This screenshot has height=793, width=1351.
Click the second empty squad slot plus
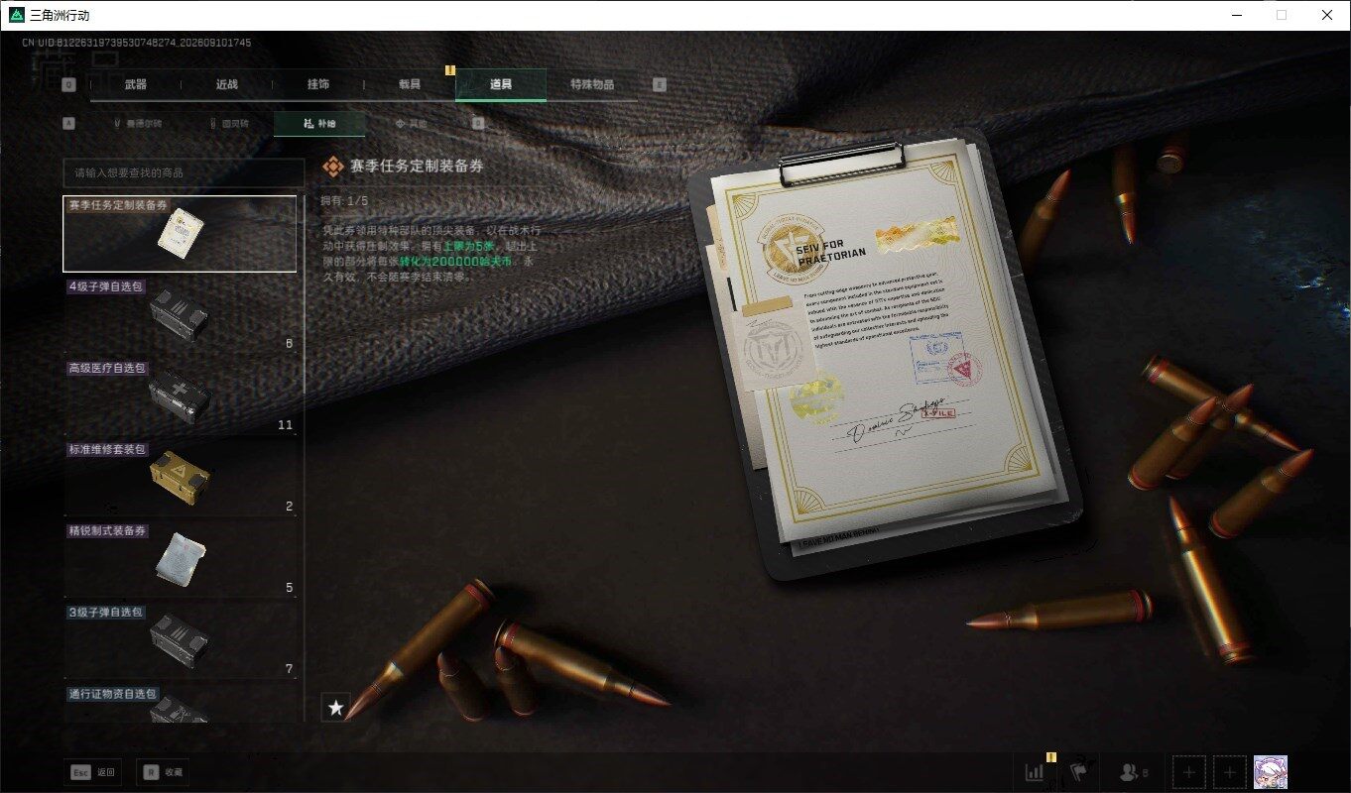(x=1230, y=772)
